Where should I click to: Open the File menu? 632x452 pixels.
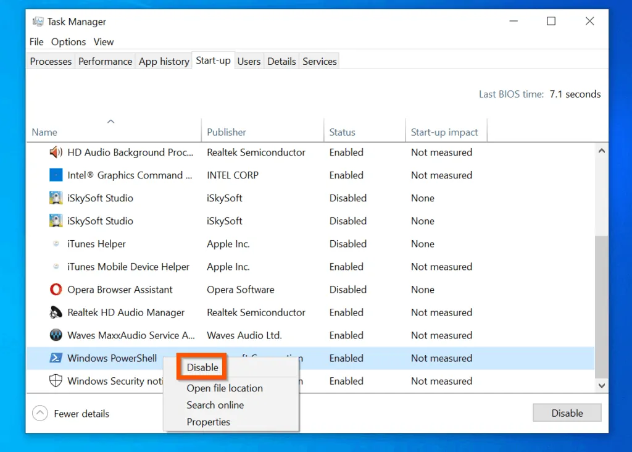tap(36, 42)
